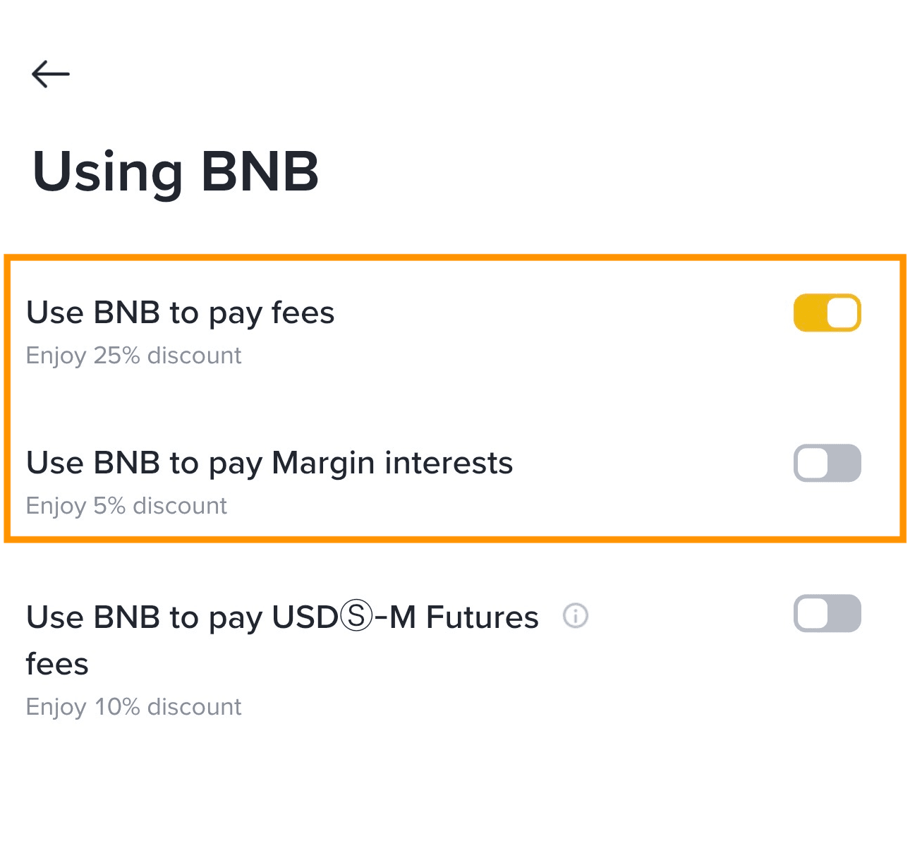Image resolution: width=922 pixels, height=865 pixels.
Task: Tap the "Enjoy 5% discount" subtitle
Action: coord(126,506)
